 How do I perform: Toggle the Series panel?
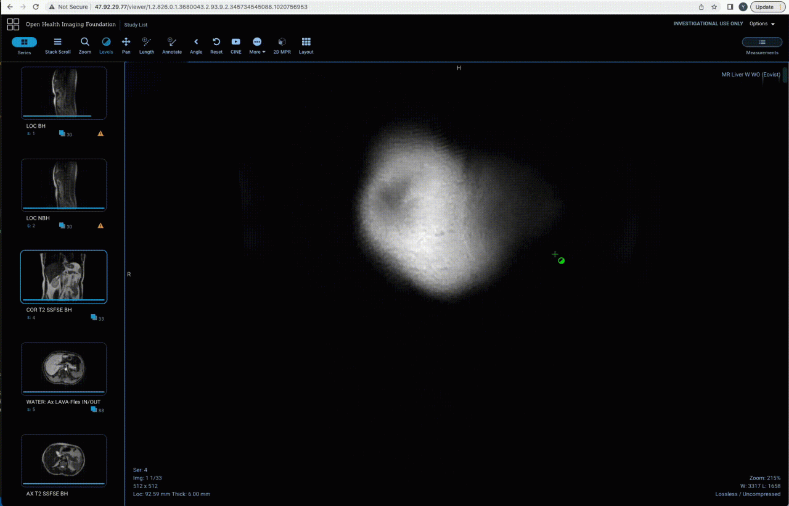(24, 43)
